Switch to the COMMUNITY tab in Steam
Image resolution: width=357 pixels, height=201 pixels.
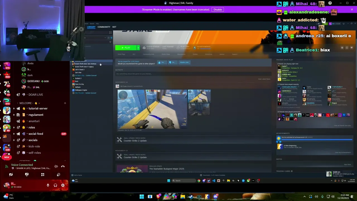click(x=104, y=27)
